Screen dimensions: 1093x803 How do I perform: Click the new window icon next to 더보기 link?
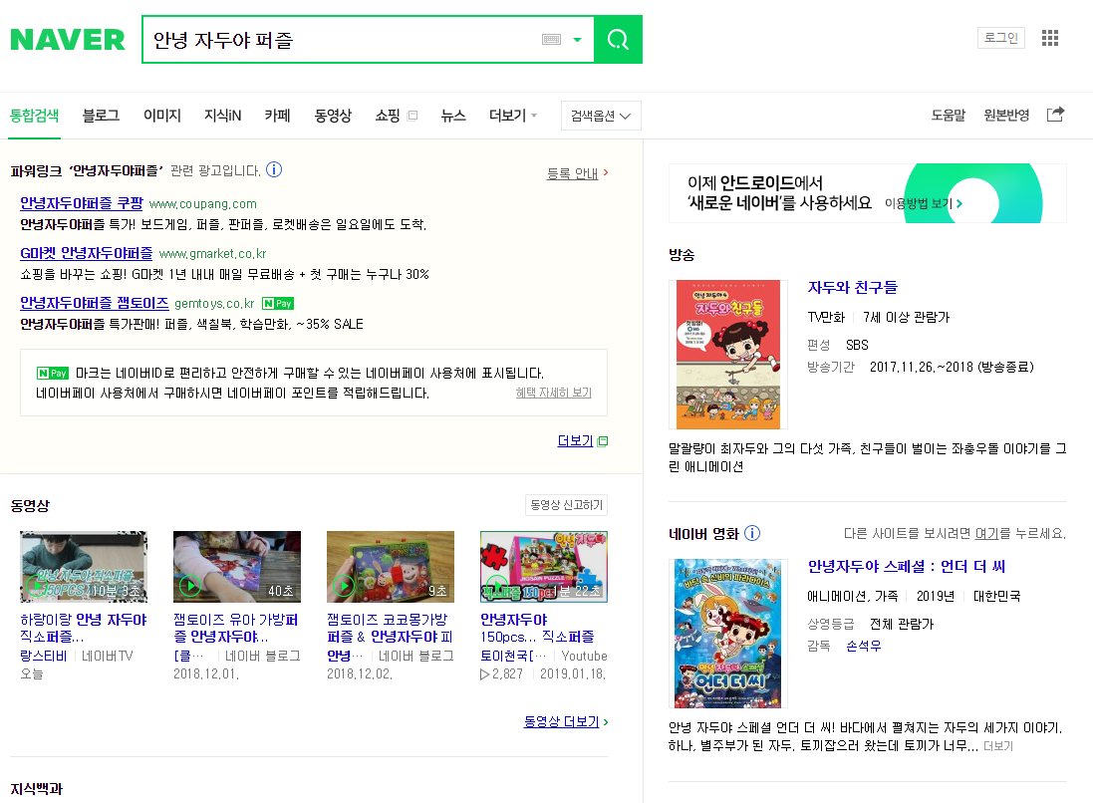click(603, 441)
